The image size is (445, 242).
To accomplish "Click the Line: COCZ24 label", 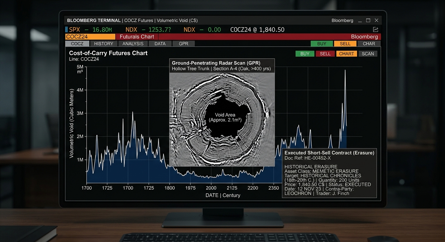I will pos(84,59).
